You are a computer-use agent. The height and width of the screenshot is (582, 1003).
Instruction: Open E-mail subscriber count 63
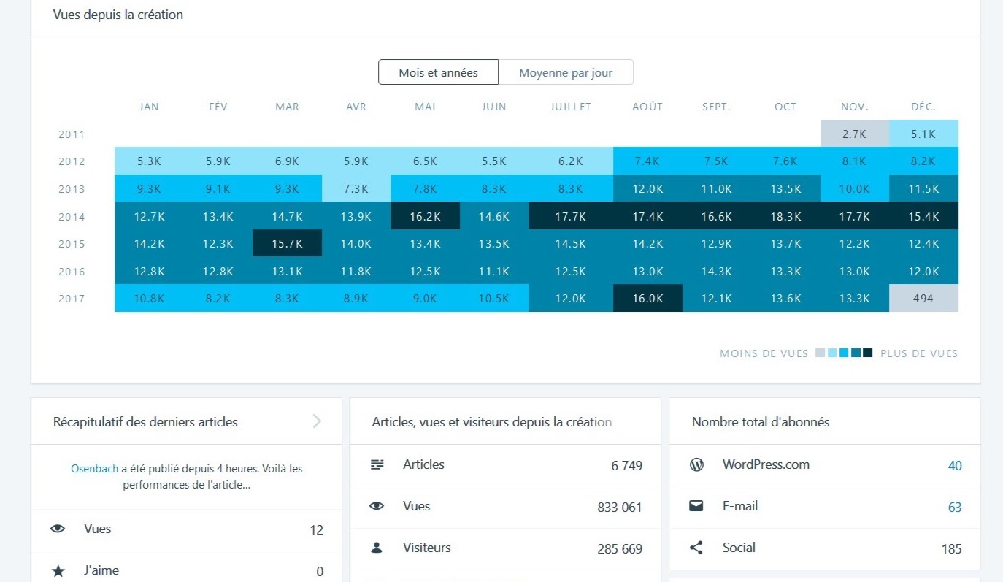954,507
